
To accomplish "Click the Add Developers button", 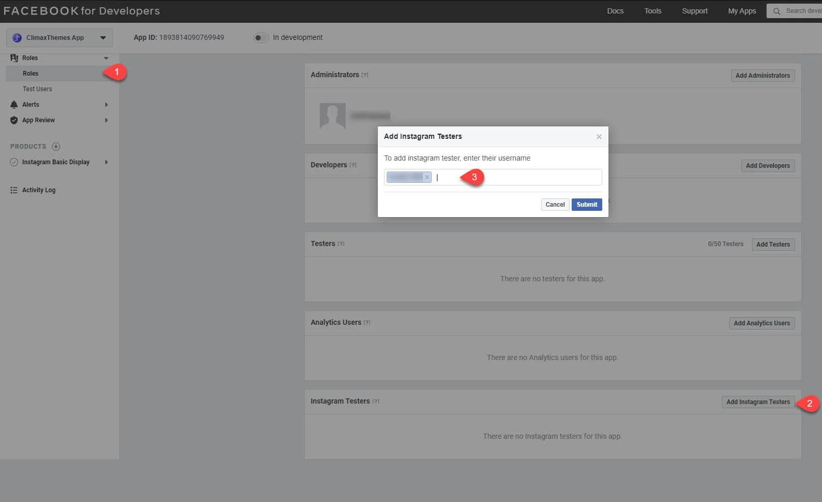I will [x=768, y=166].
